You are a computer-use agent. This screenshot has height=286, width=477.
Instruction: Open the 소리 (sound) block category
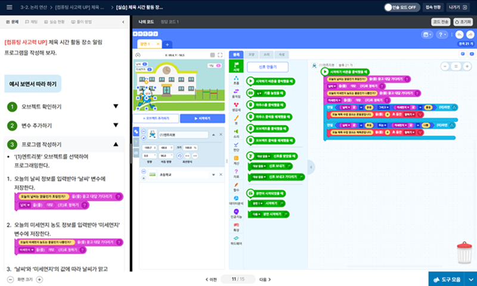click(x=237, y=133)
